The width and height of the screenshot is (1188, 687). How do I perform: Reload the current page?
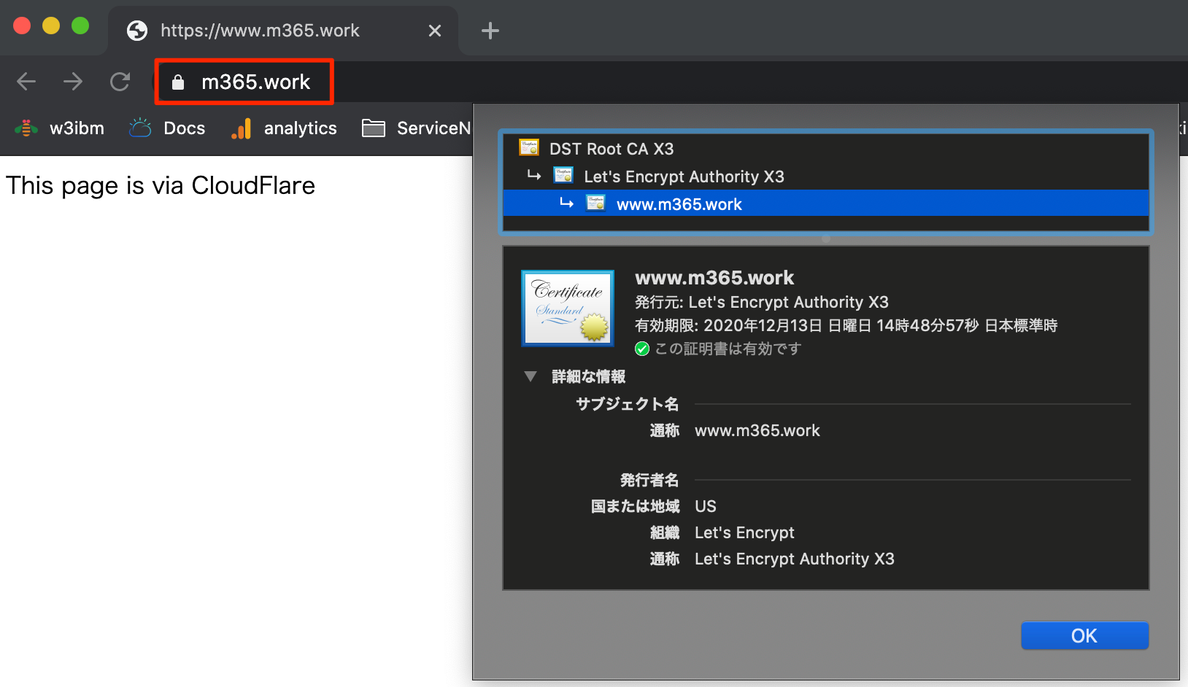click(120, 82)
